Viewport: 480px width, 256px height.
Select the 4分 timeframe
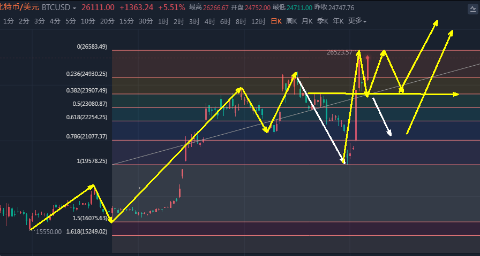point(55,21)
